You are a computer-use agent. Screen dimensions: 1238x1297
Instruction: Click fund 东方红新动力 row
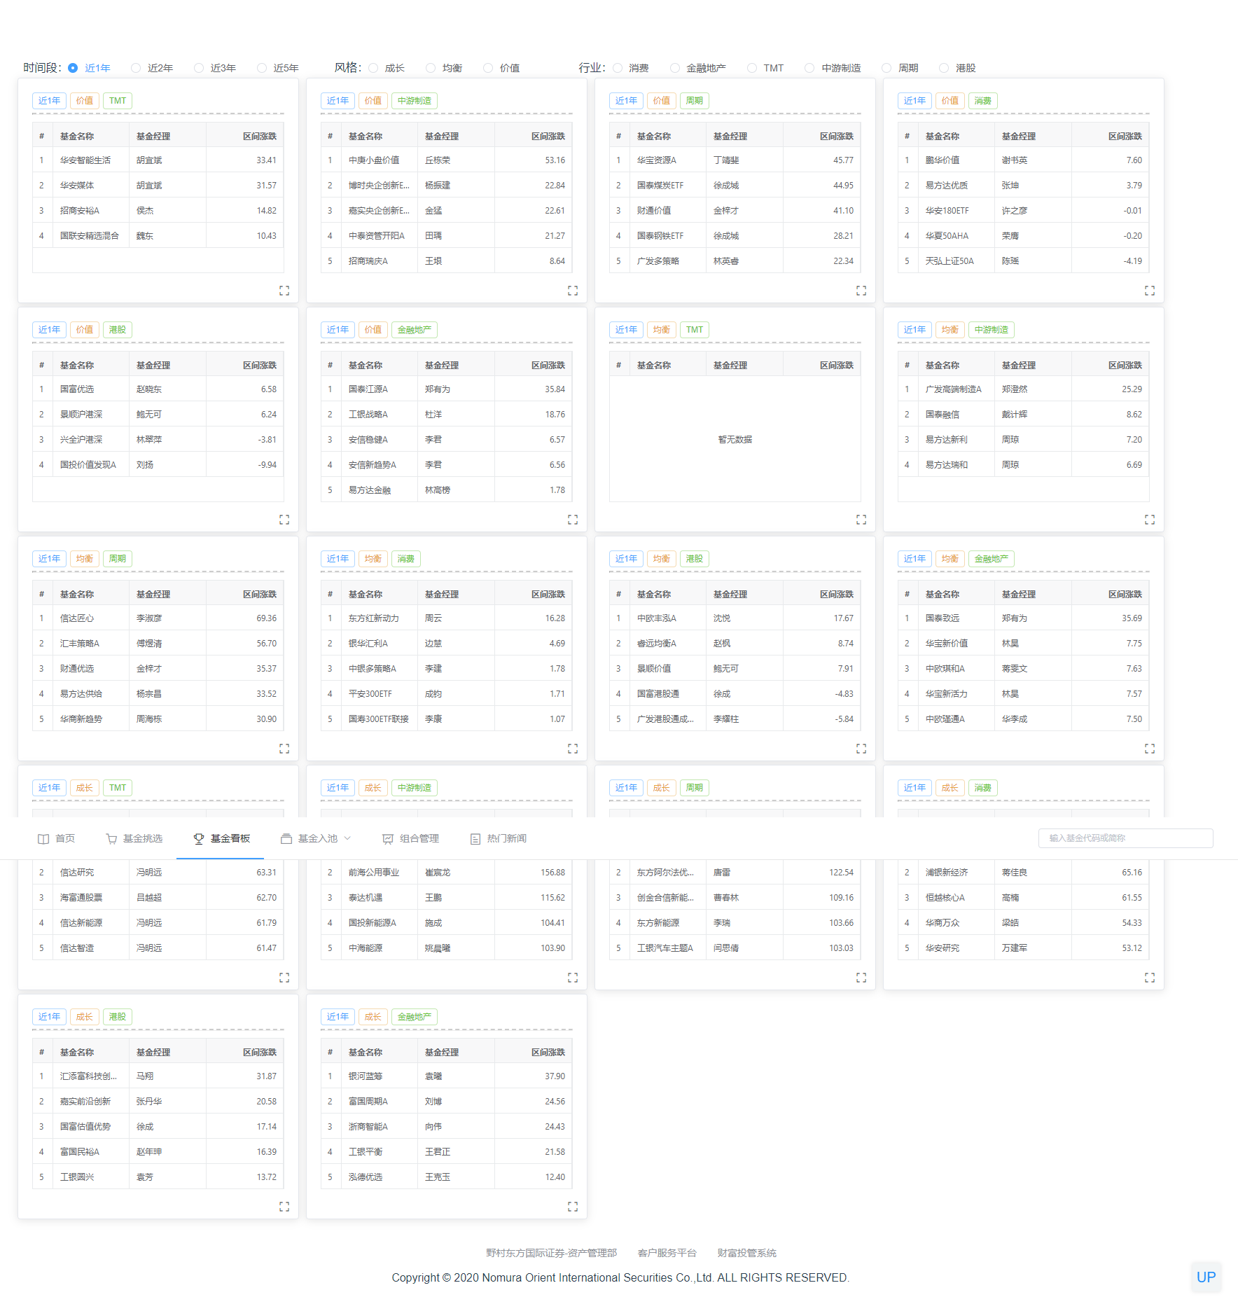[x=446, y=618]
